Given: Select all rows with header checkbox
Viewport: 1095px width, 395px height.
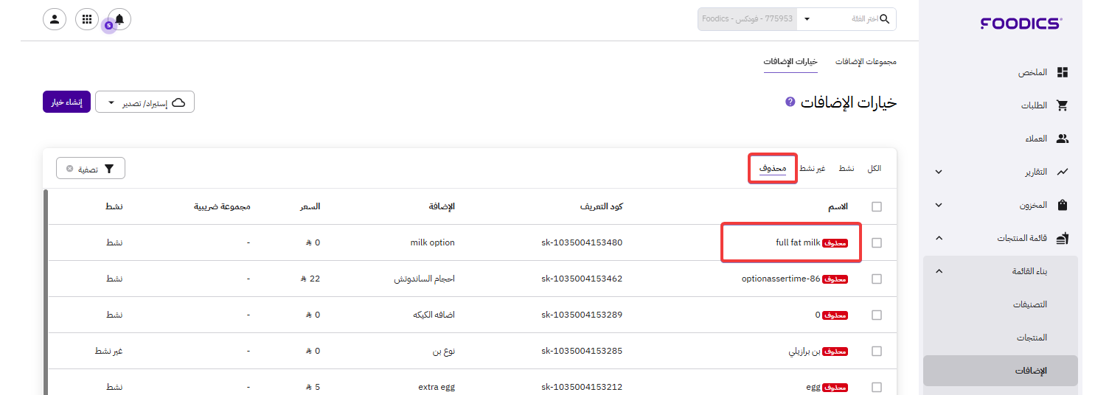Looking at the screenshot, I should pyautogui.click(x=877, y=207).
